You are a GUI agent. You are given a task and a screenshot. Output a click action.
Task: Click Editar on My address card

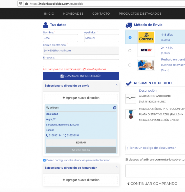[81, 143]
